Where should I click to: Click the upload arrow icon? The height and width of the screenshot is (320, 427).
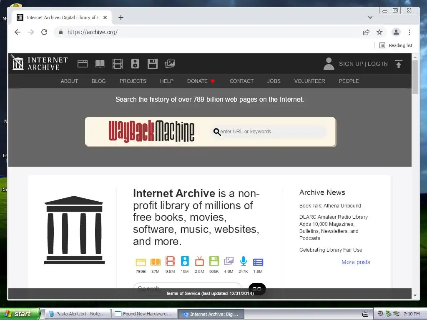tap(398, 64)
